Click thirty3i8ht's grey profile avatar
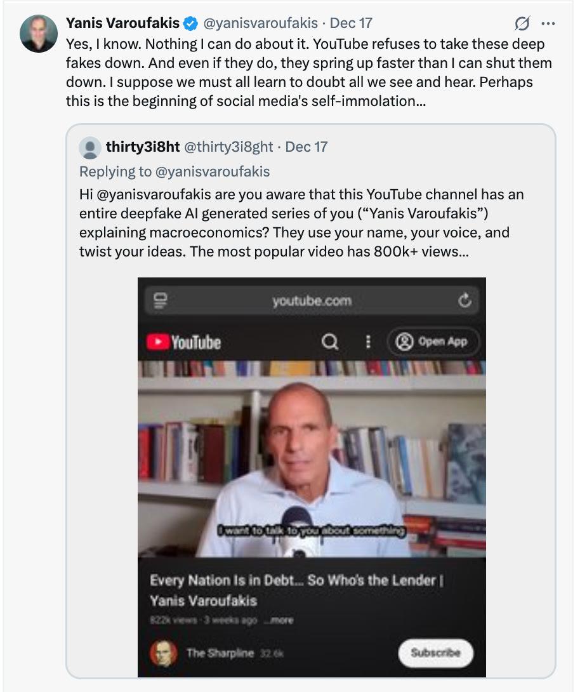Viewport: 580px width, 692px height. tap(90, 147)
